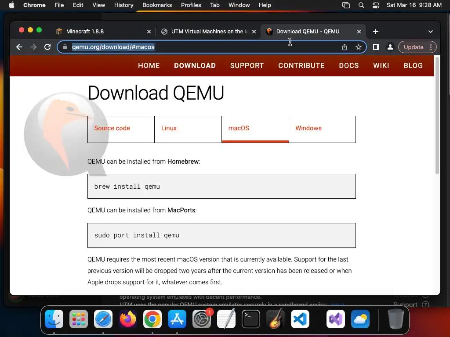Open the Tab menu
Image resolution: width=450 pixels, height=337 pixels.
coord(214,5)
